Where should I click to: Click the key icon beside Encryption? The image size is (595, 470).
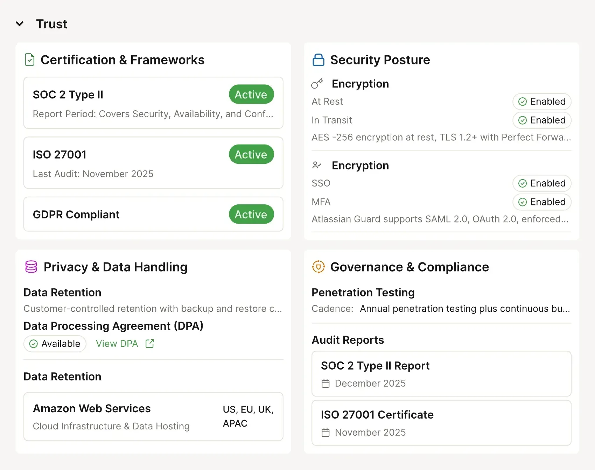pos(317,84)
